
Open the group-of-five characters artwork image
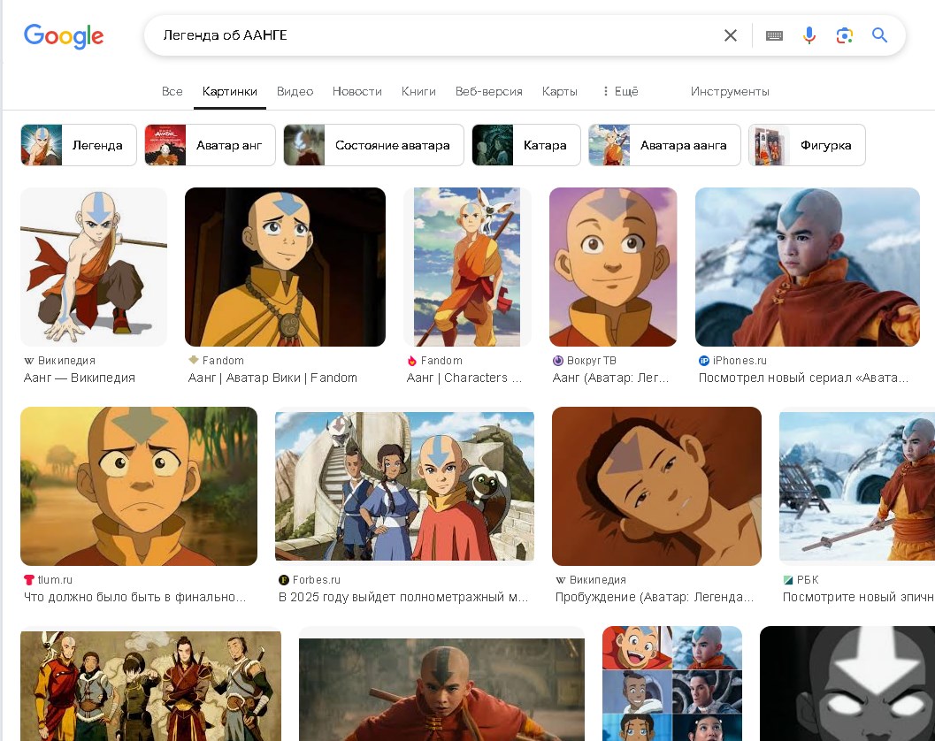[150, 685]
